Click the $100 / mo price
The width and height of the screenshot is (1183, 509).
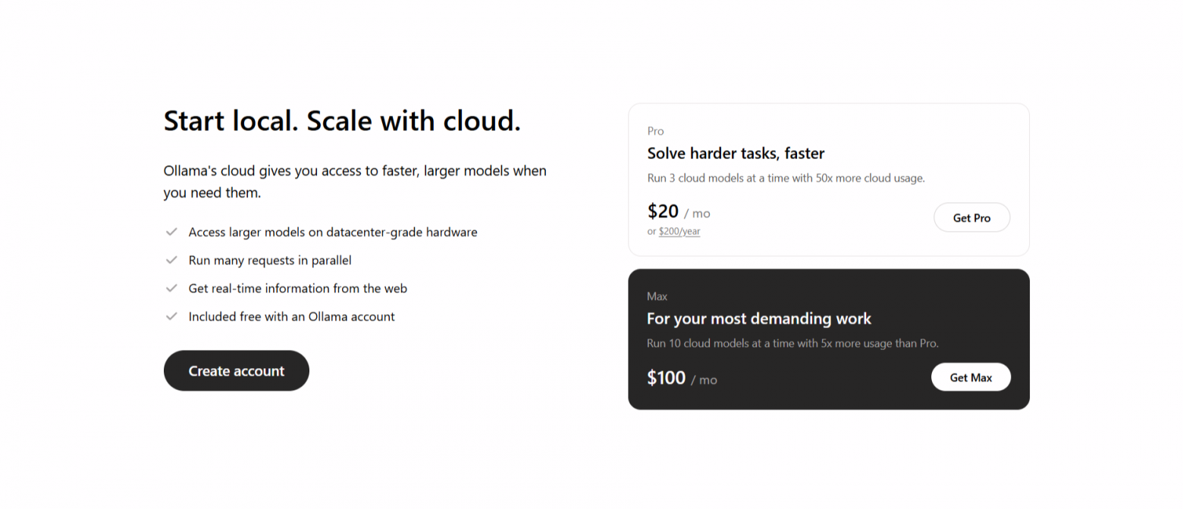682,378
